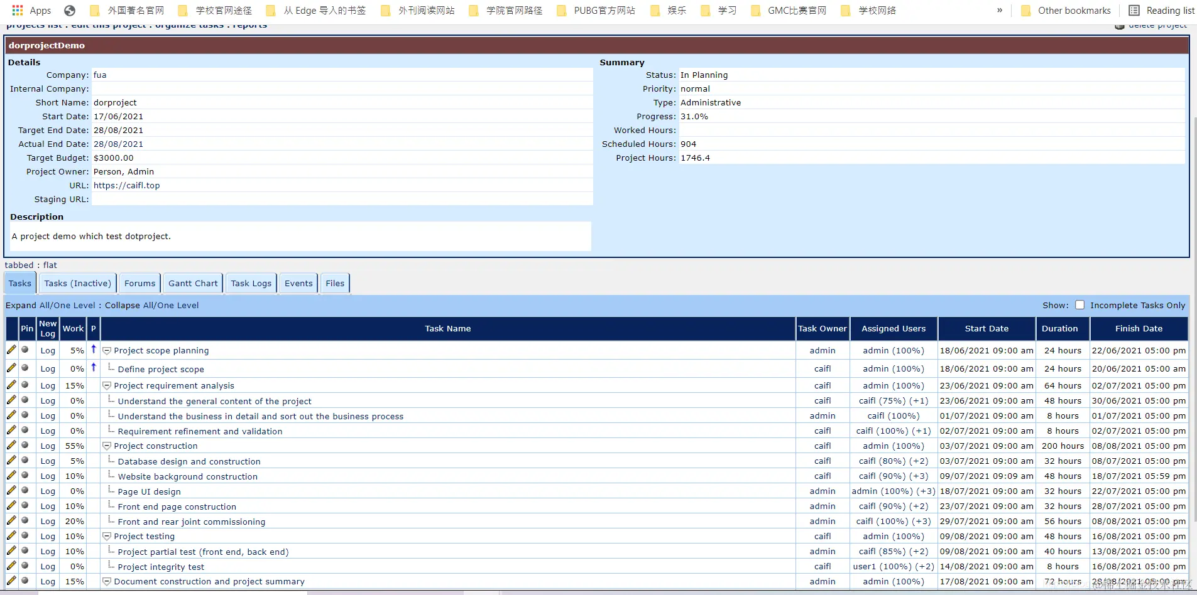Show more bookmarks via the chevron overflow
The width and height of the screenshot is (1197, 595).
(999, 10)
